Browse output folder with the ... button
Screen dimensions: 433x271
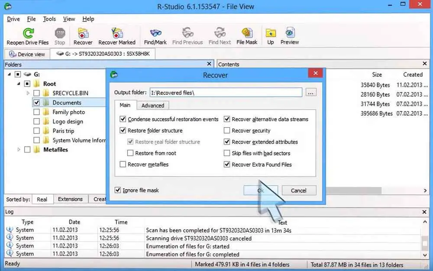pyautogui.click(x=310, y=93)
